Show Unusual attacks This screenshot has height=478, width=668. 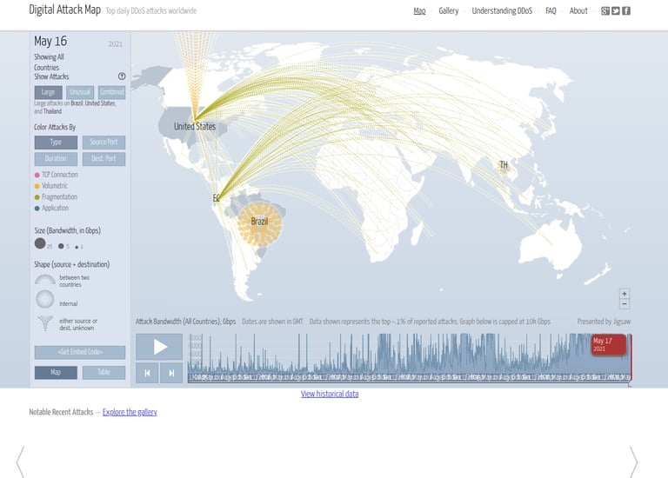tap(80, 92)
